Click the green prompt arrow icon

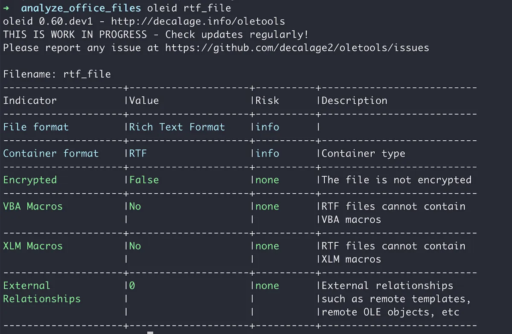click(6, 8)
